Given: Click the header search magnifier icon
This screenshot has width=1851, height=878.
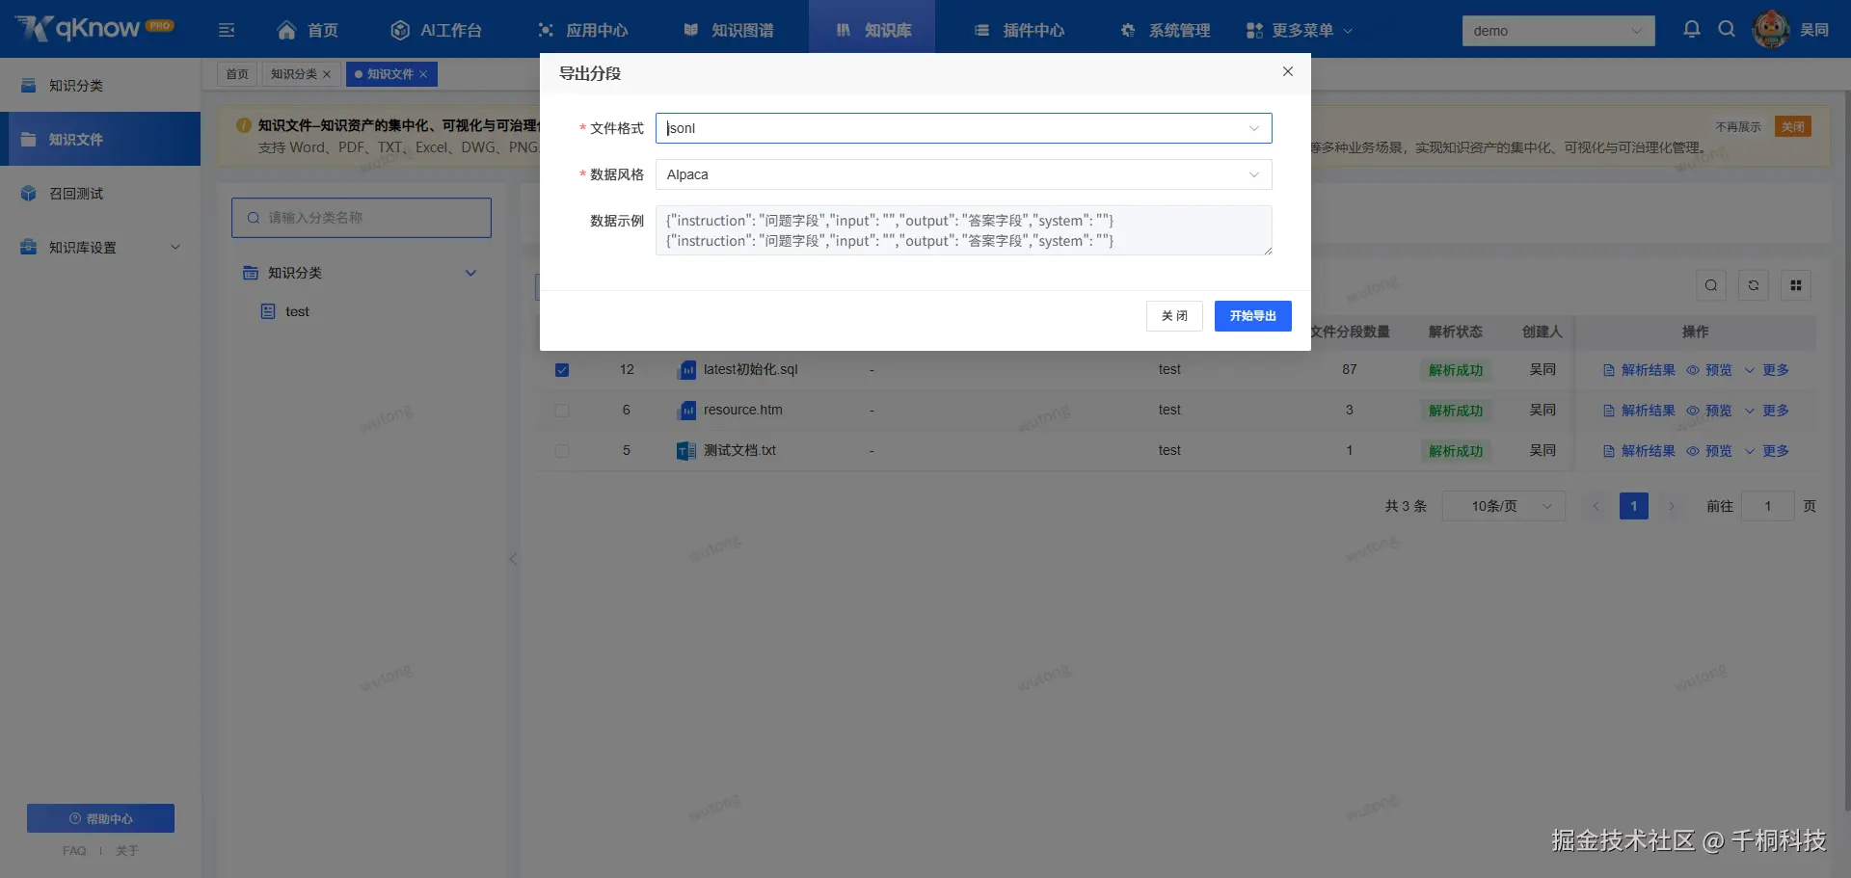Looking at the screenshot, I should pos(1727,29).
